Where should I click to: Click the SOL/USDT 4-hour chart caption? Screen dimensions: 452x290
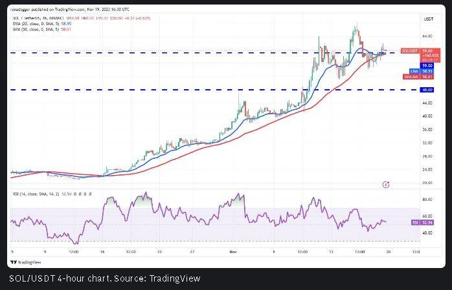(x=105, y=278)
